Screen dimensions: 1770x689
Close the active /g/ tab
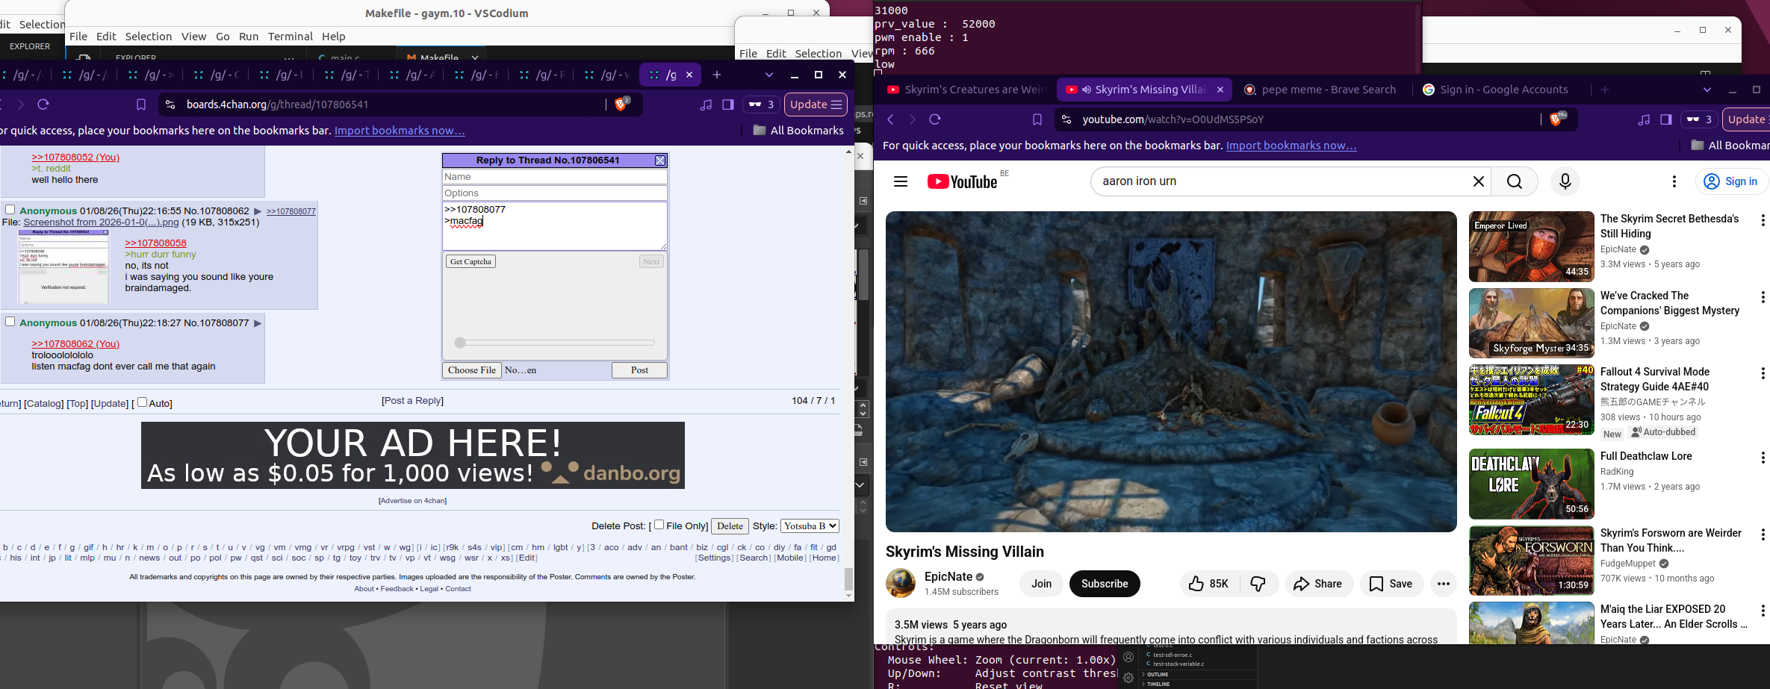689,75
